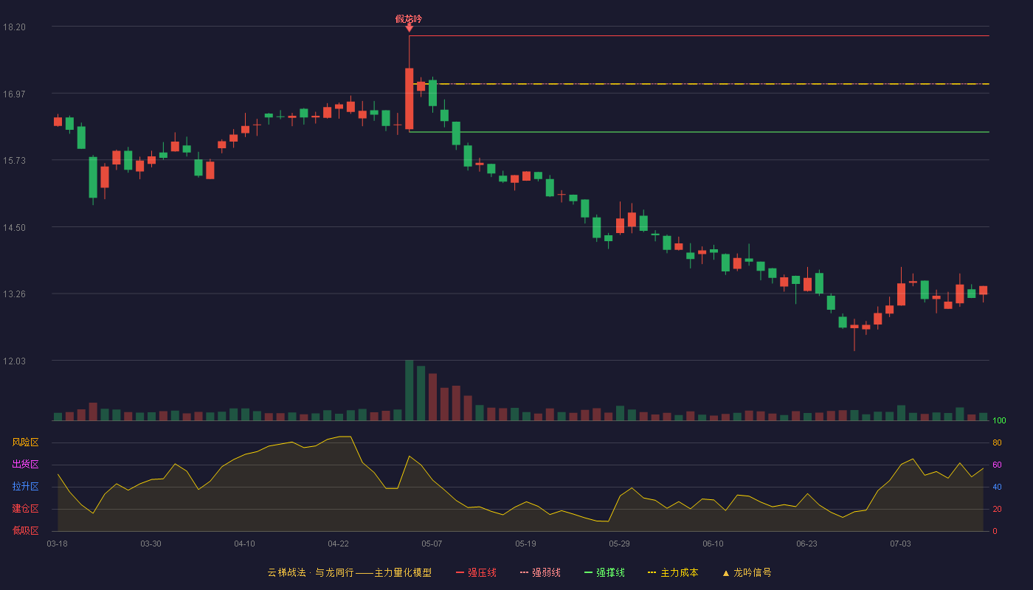
Task: Click the 建仓区 zone label
Action: click(25, 509)
